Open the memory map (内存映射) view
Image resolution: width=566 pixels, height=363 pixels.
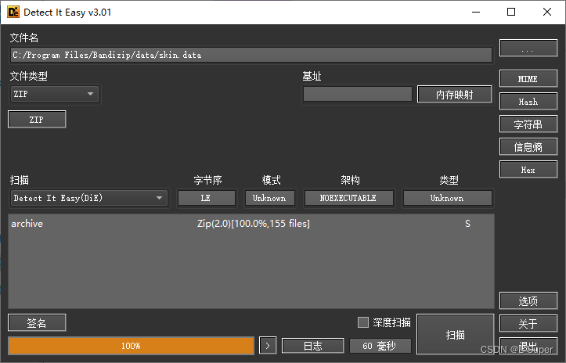(455, 95)
